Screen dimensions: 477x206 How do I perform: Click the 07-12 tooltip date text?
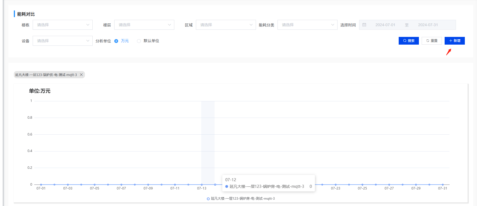[230, 180]
